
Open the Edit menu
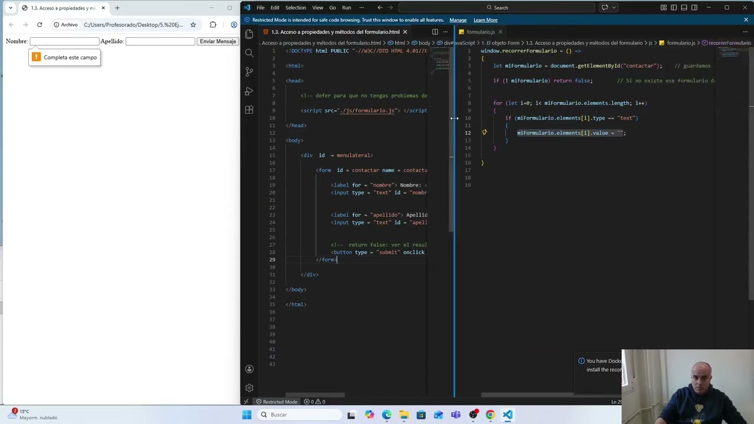pyautogui.click(x=275, y=8)
